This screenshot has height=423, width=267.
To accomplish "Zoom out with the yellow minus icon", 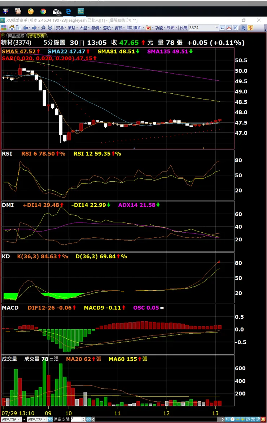I will click(238, 419).
